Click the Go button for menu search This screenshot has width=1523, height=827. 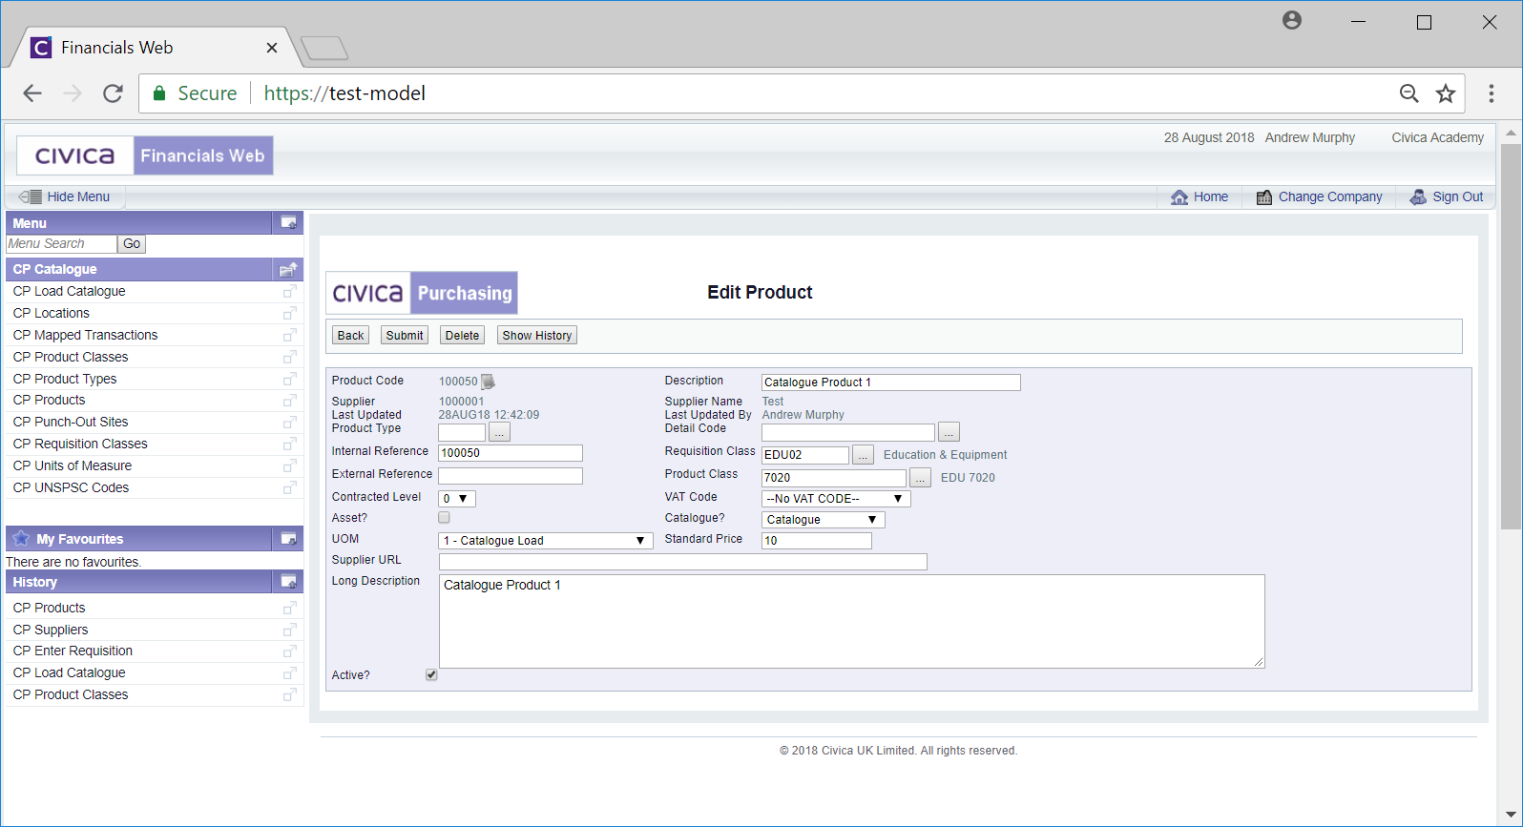click(x=132, y=244)
